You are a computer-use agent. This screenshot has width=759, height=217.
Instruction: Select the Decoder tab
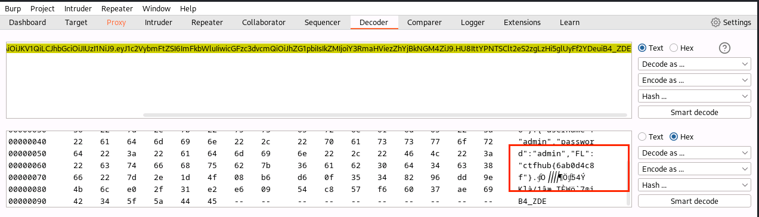click(x=374, y=23)
